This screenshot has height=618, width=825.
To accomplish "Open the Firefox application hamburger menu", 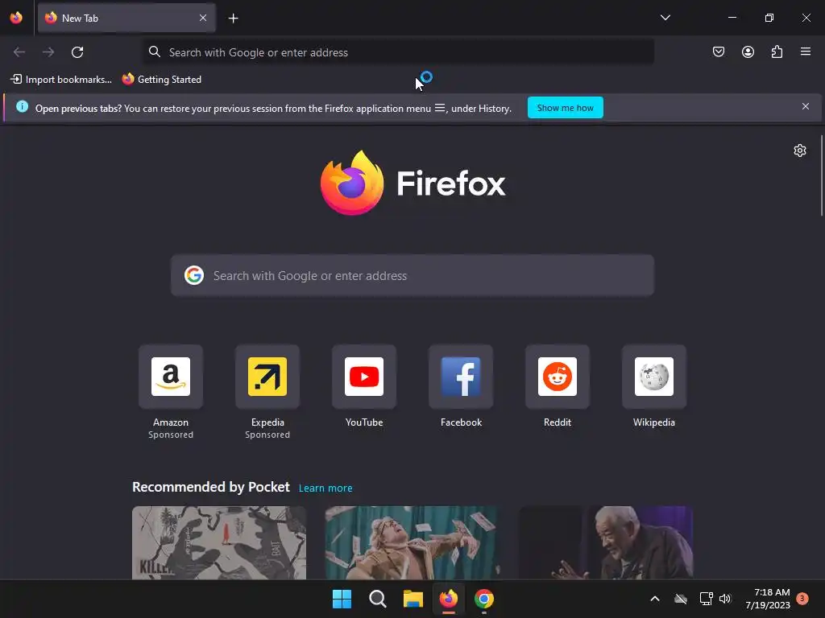I will pos(805,51).
